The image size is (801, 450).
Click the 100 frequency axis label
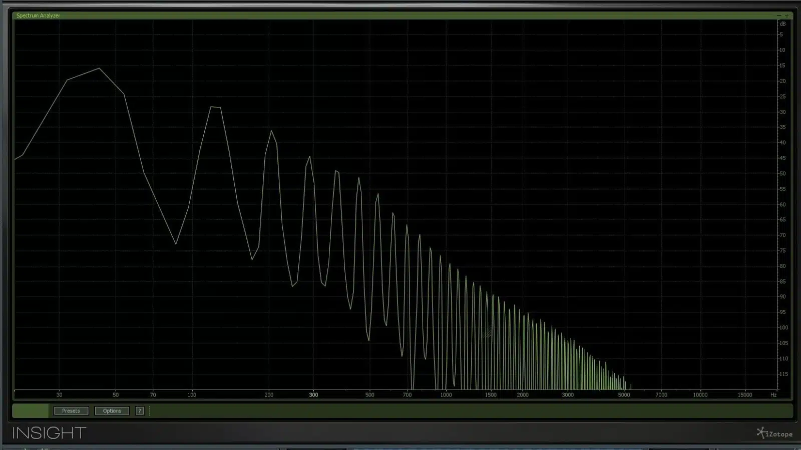click(x=192, y=395)
